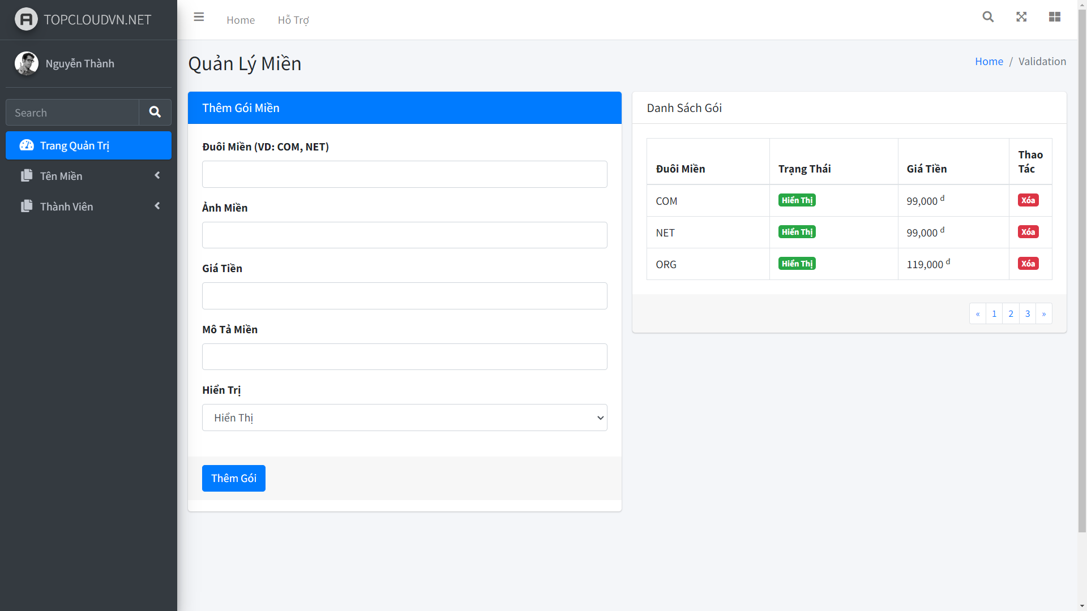Click the Trang Quản Trị dashboard icon

[x=27, y=145]
